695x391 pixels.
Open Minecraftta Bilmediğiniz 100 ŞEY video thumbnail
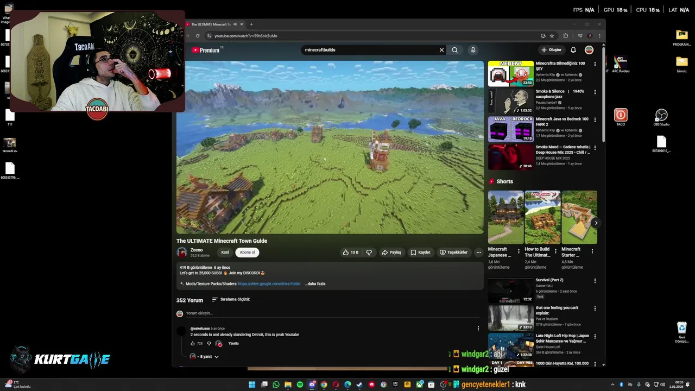[511, 73]
